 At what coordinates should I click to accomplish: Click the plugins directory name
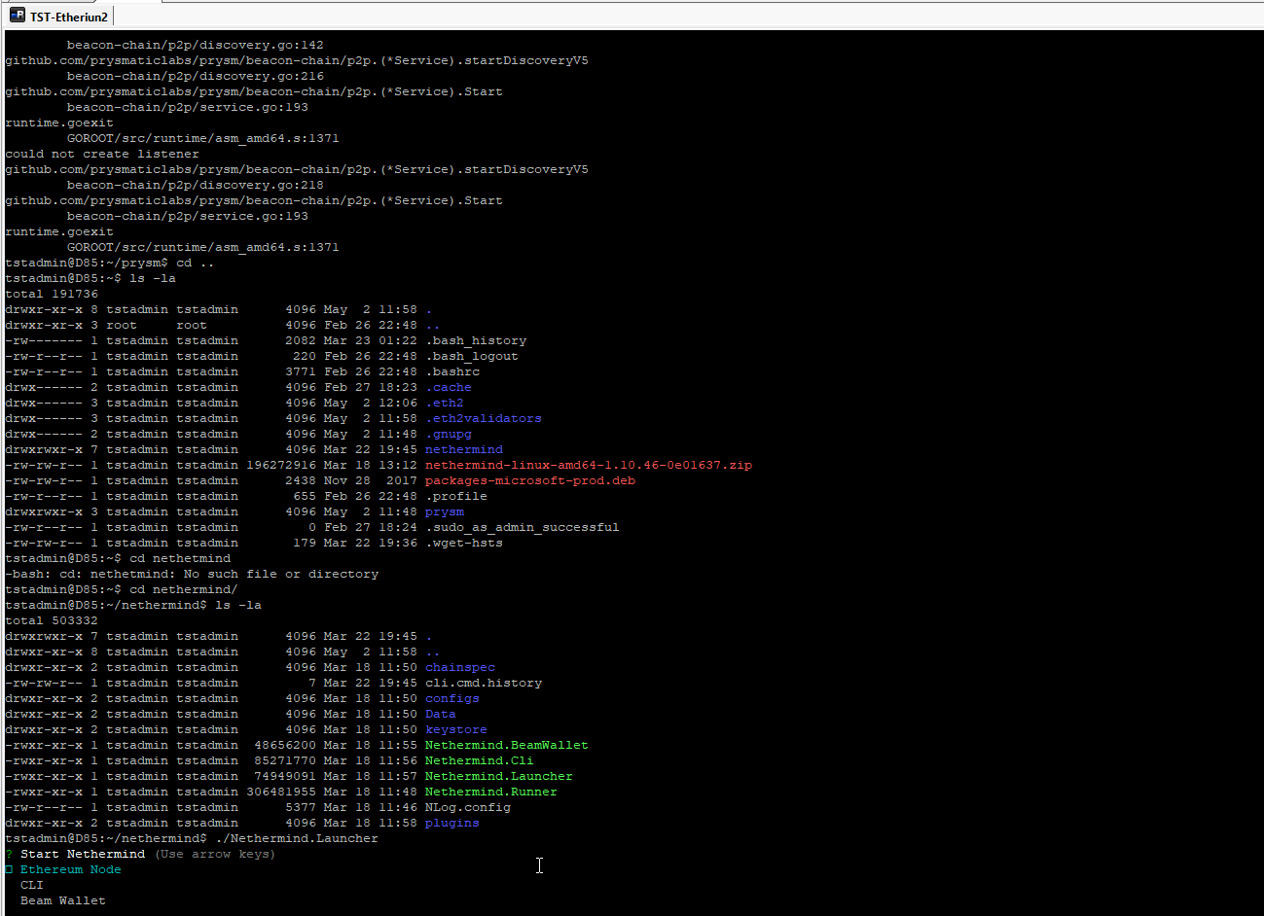click(x=452, y=823)
